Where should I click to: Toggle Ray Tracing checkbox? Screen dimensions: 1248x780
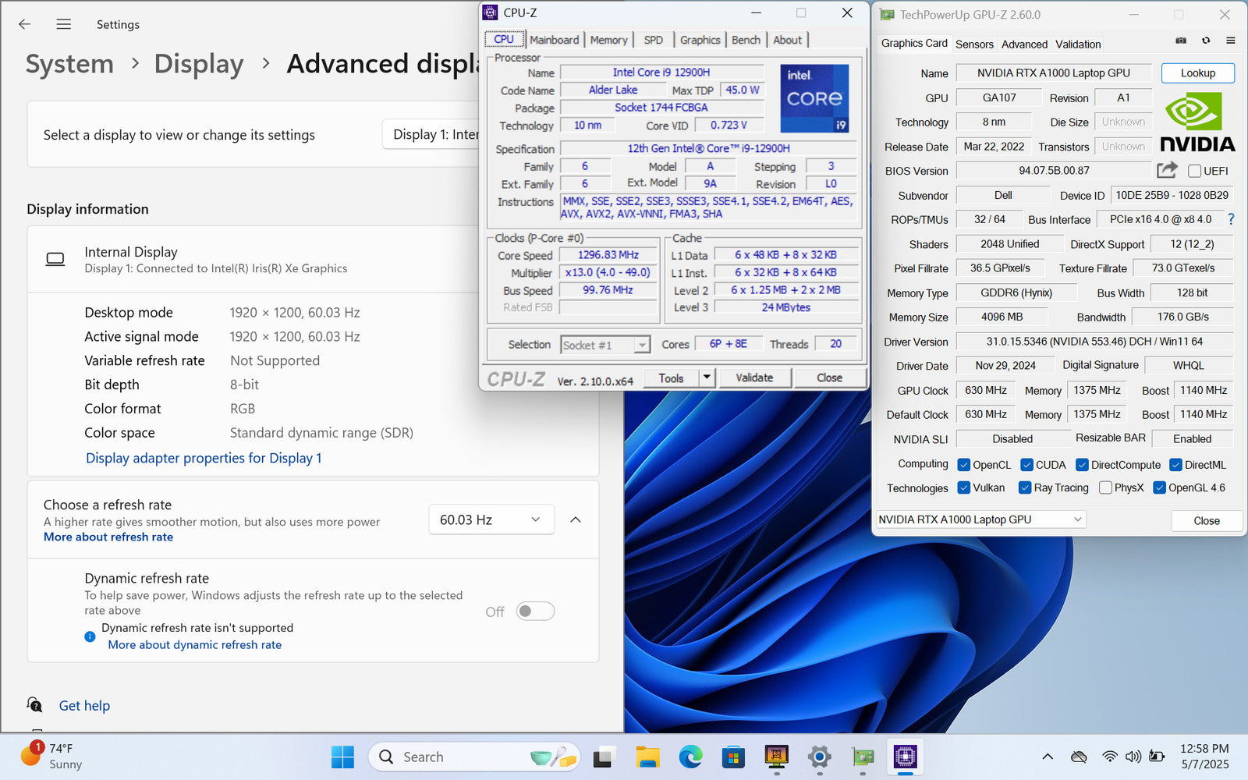pyautogui.click(x=1025, y=487)
